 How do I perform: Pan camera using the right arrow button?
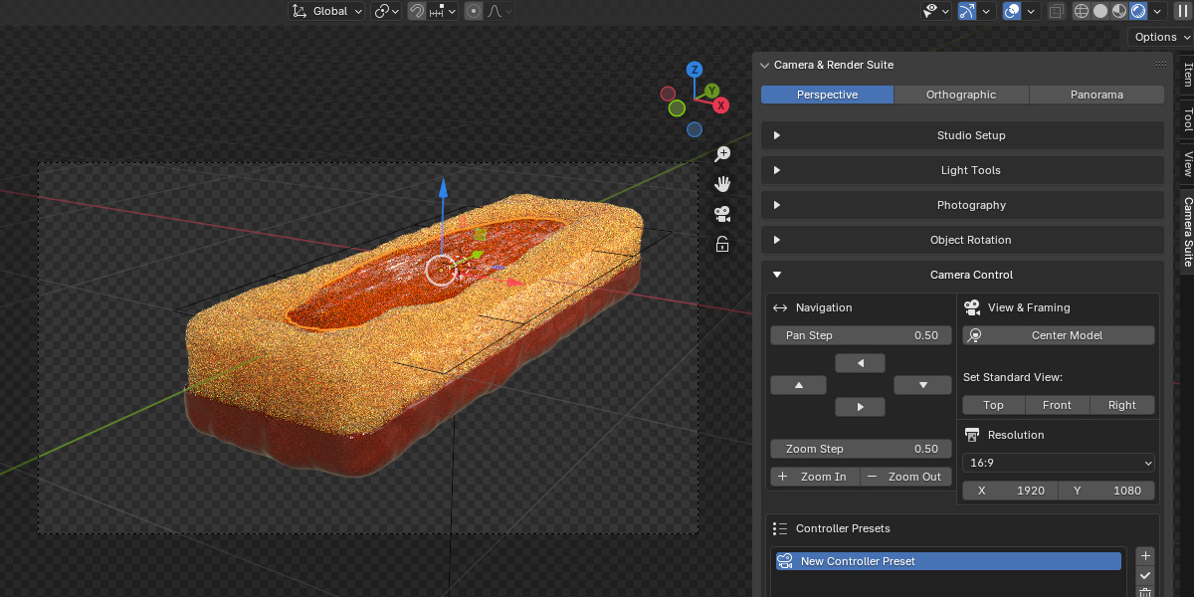[860, 406]
